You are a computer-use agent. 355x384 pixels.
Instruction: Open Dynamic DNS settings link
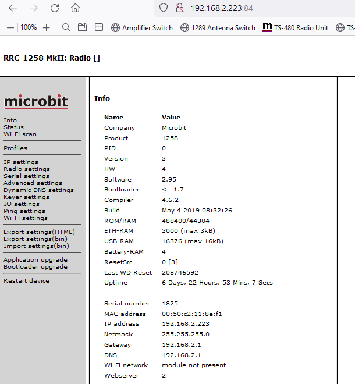click(x=39, y=190)
